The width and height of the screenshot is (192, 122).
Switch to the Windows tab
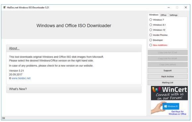tap(154, 15)
